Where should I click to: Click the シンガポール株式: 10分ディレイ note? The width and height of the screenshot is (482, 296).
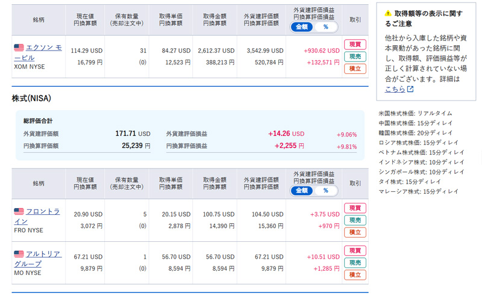[421, 172]
